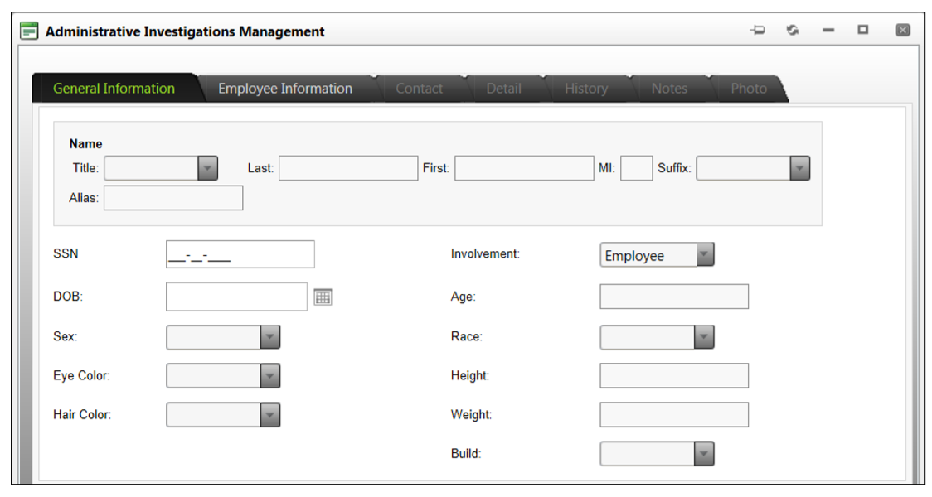Screen dimensions: 932x497
Task: Open the Contact tab
Action: 419,89
